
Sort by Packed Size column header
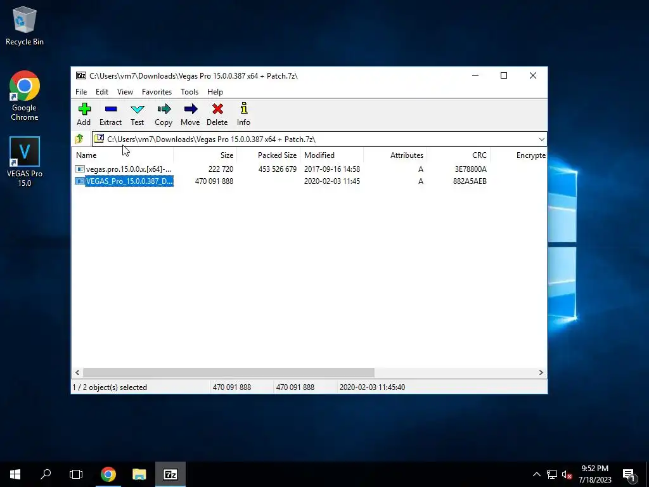(x=268, y=155)
